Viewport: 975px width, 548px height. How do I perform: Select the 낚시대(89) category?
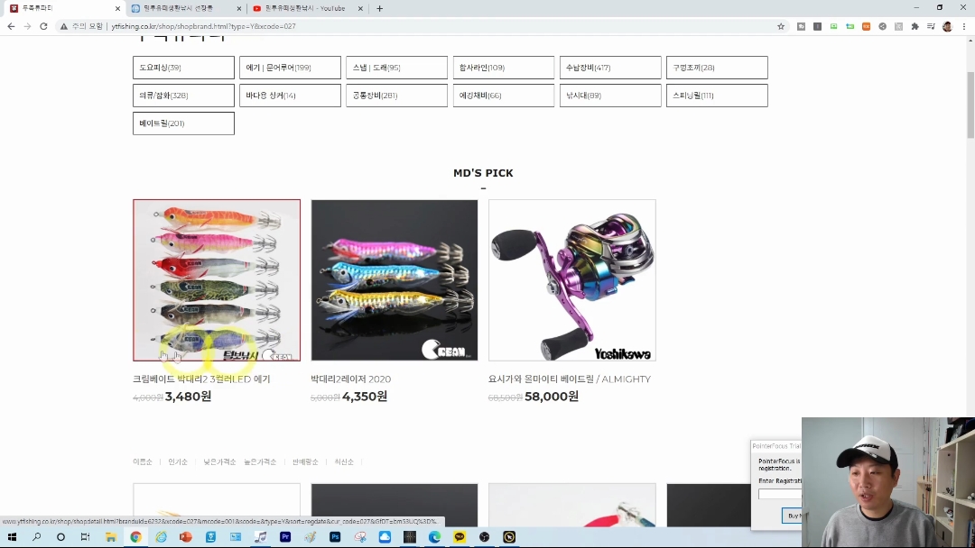coord(610,96)
